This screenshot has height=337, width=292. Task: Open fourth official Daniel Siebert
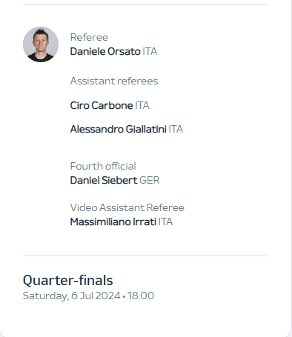104,180
